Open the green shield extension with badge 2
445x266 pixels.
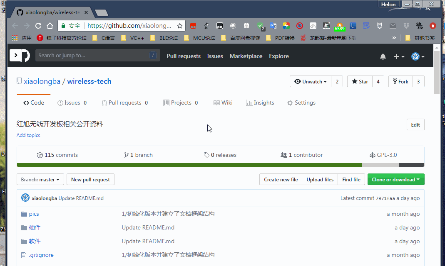click(x=260, y=26)
